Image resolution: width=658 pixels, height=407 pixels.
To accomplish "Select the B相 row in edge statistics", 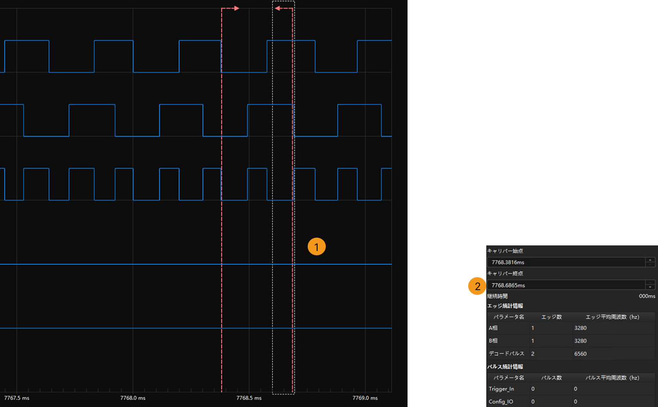I will (571, 341).
